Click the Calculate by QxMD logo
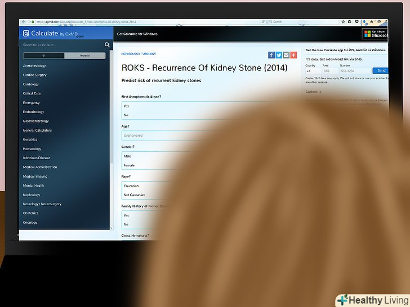 click(50, 33)
